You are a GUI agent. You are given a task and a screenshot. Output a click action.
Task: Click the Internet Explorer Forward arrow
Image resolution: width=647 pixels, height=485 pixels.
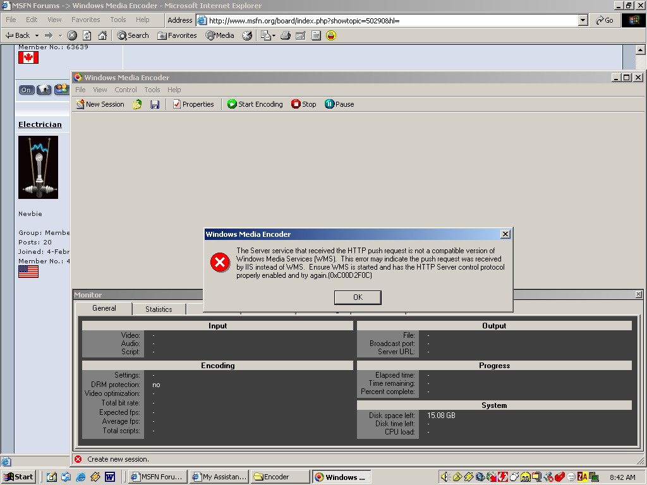49,35
